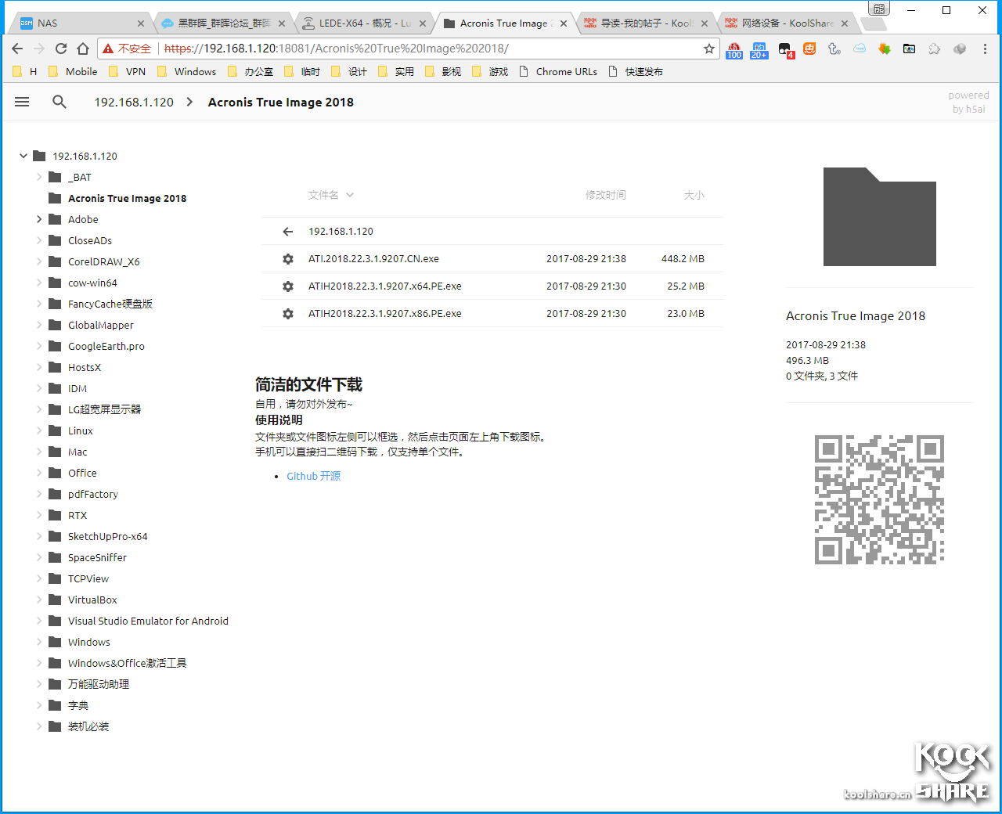Image resolution: width=1002 pixels, height=814 pixels.
Task: Bookmark this page with the star icon
Action: coord(709,49)
